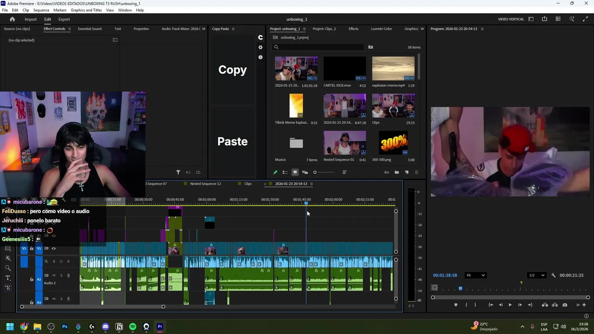Click the Project thumbnail size slider
The width and height of the screenshot is (594, 334).
324,172
